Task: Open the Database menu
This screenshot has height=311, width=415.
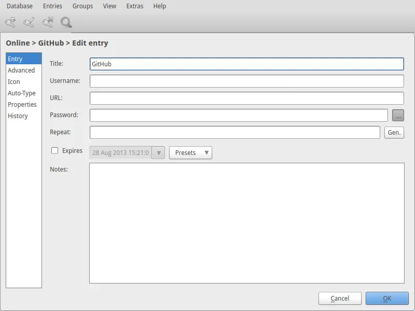Action: 19,6
